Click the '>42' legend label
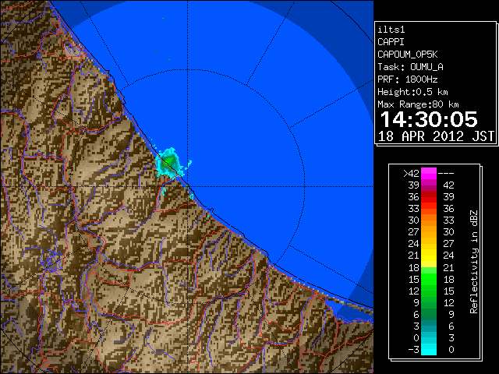This screenshot has width=499, height=374. pyautogui.click(x=411, y=174)
